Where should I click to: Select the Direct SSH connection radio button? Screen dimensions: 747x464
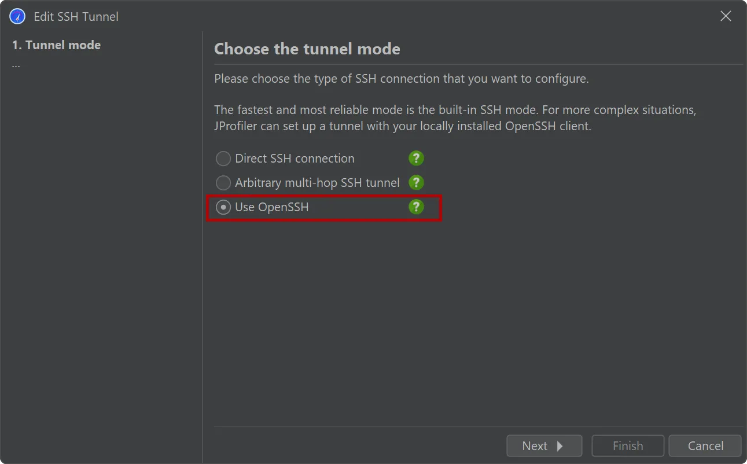(223, 159)
